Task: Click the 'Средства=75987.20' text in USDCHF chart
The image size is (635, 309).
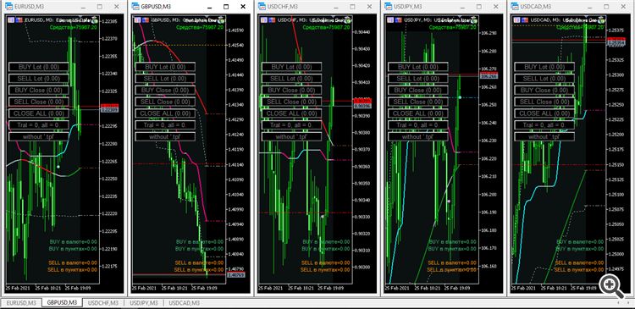Action: 327,27
